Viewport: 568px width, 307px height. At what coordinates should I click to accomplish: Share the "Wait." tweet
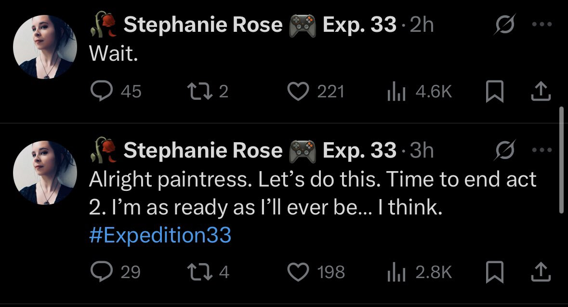point(540,92)
